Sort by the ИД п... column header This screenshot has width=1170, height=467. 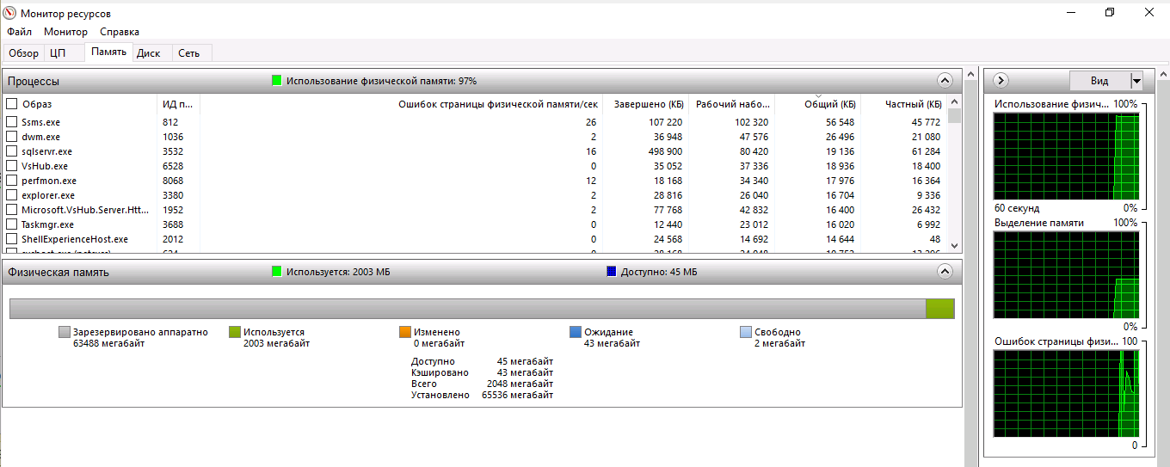tap(178, 104)
